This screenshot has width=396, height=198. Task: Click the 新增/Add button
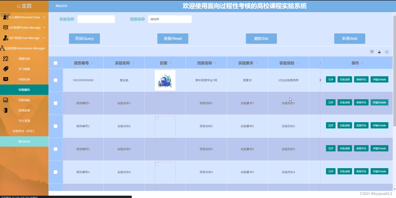tap(350, 38)
